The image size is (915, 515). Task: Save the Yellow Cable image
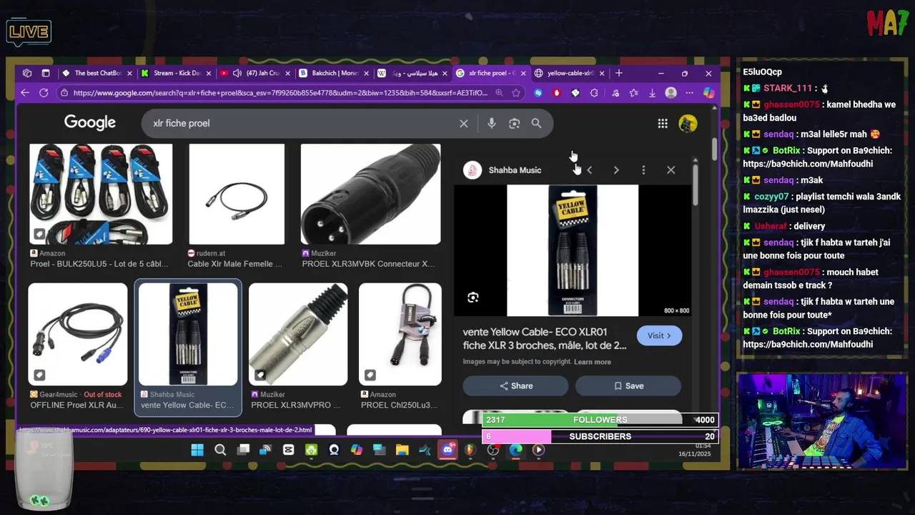tap(628, 386)
